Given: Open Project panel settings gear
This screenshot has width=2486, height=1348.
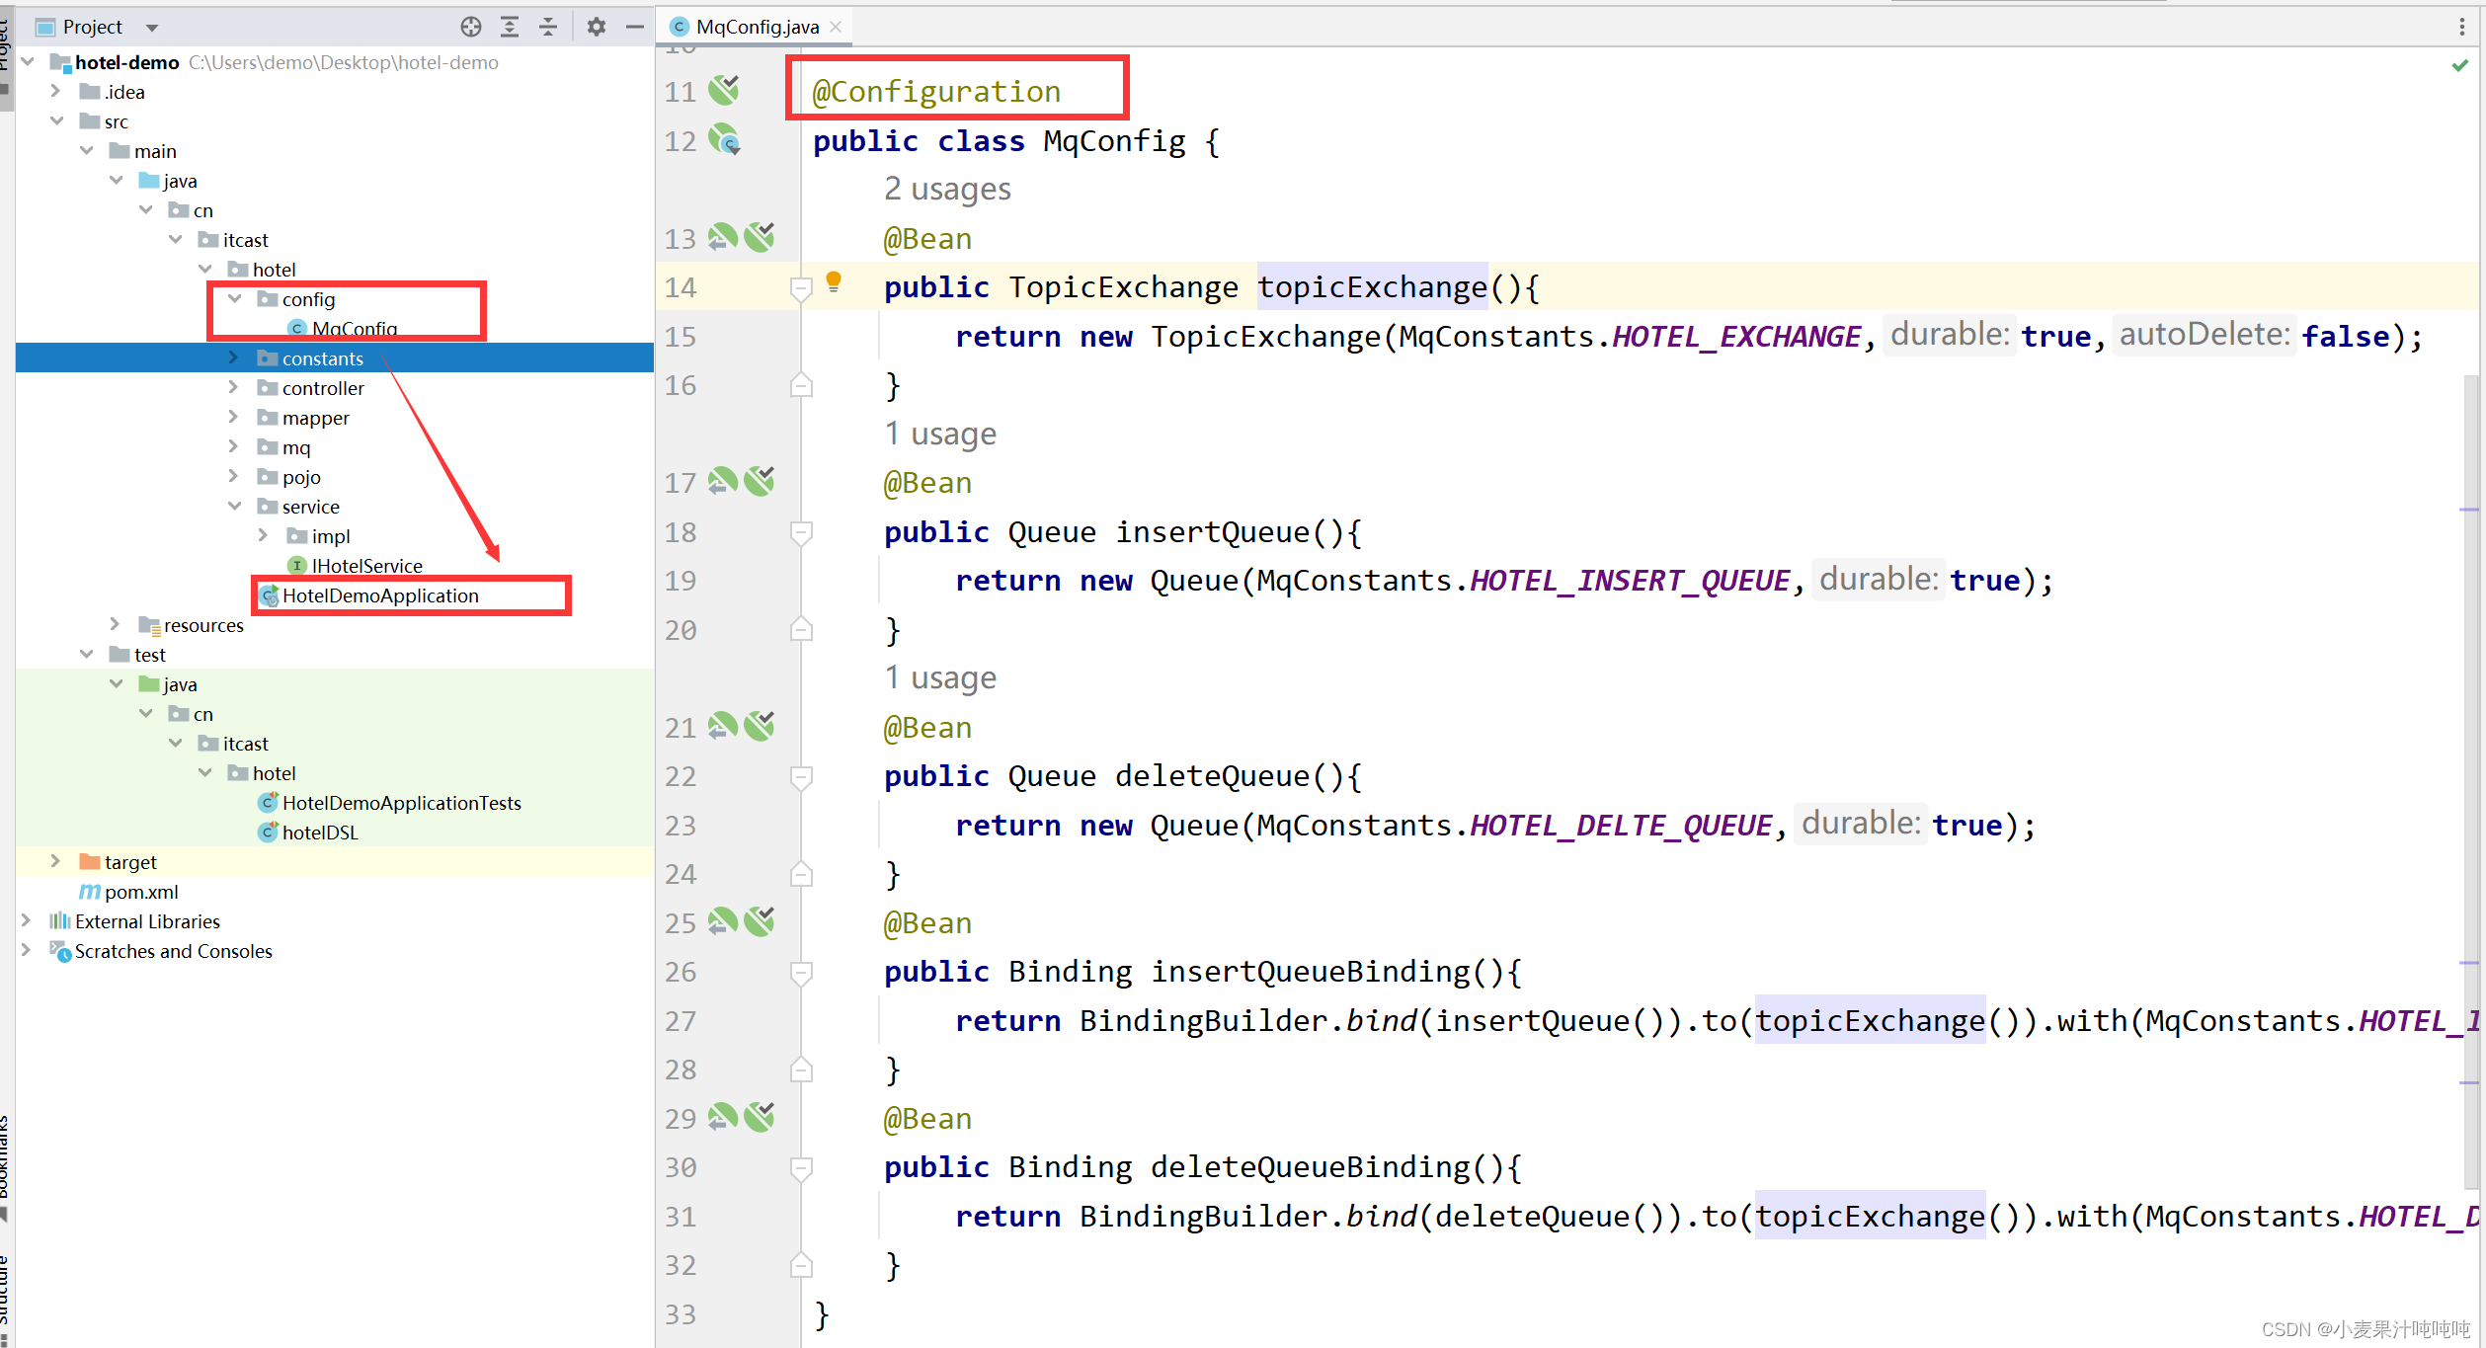Looking at the screenshot, I should pos(596,27).
